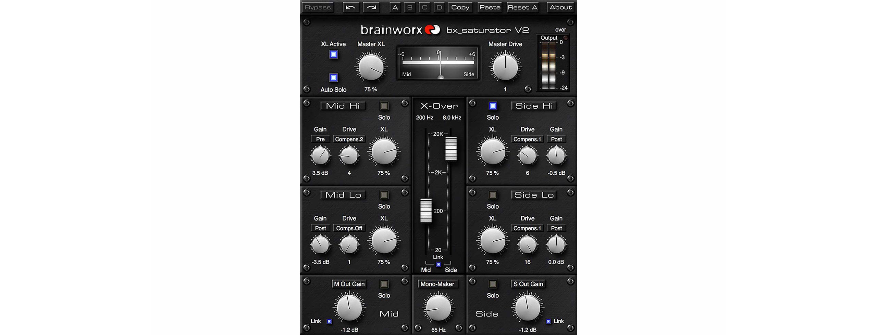Click the Master Drive knob
877x335 pixels.
pyautogui.click(x=505, y=67)
